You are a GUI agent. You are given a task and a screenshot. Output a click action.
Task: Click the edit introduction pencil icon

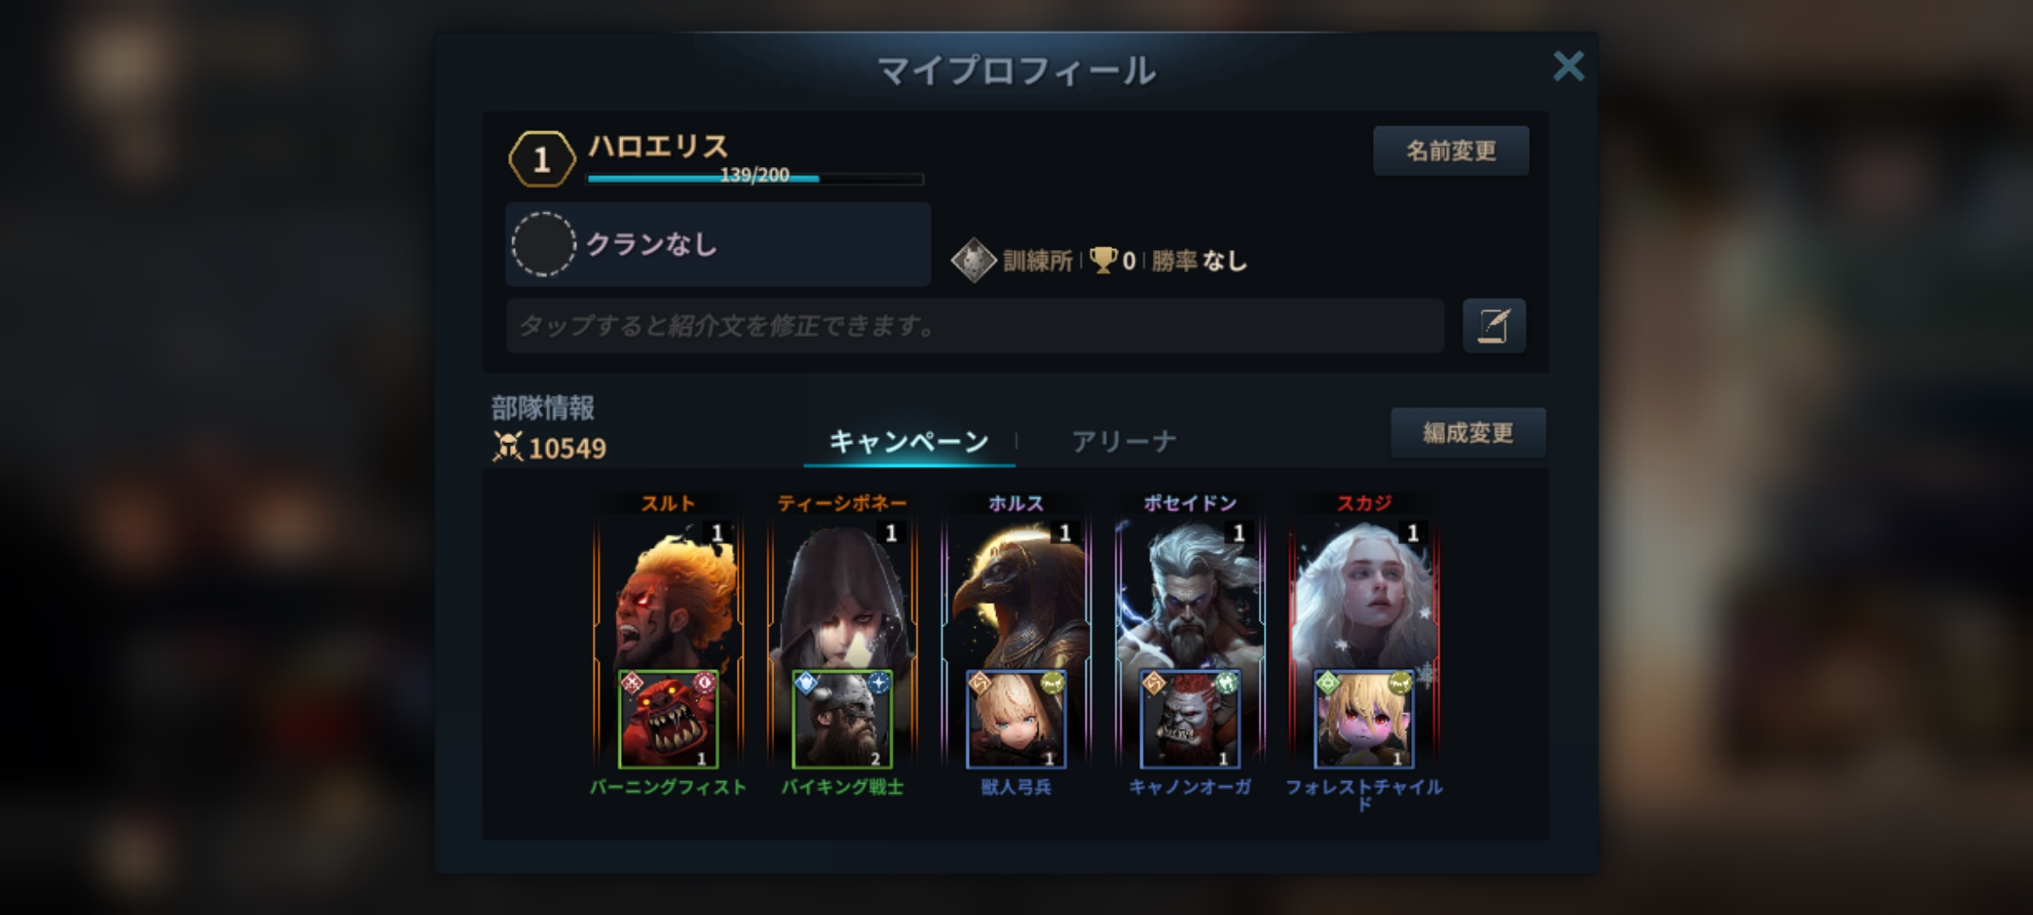pos(1493,325)
